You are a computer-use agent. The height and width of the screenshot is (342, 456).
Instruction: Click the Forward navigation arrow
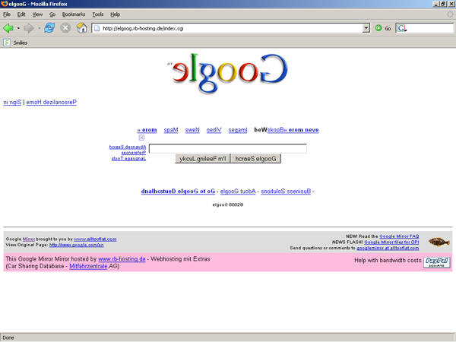pyautogui.click(x=30, y=28)
